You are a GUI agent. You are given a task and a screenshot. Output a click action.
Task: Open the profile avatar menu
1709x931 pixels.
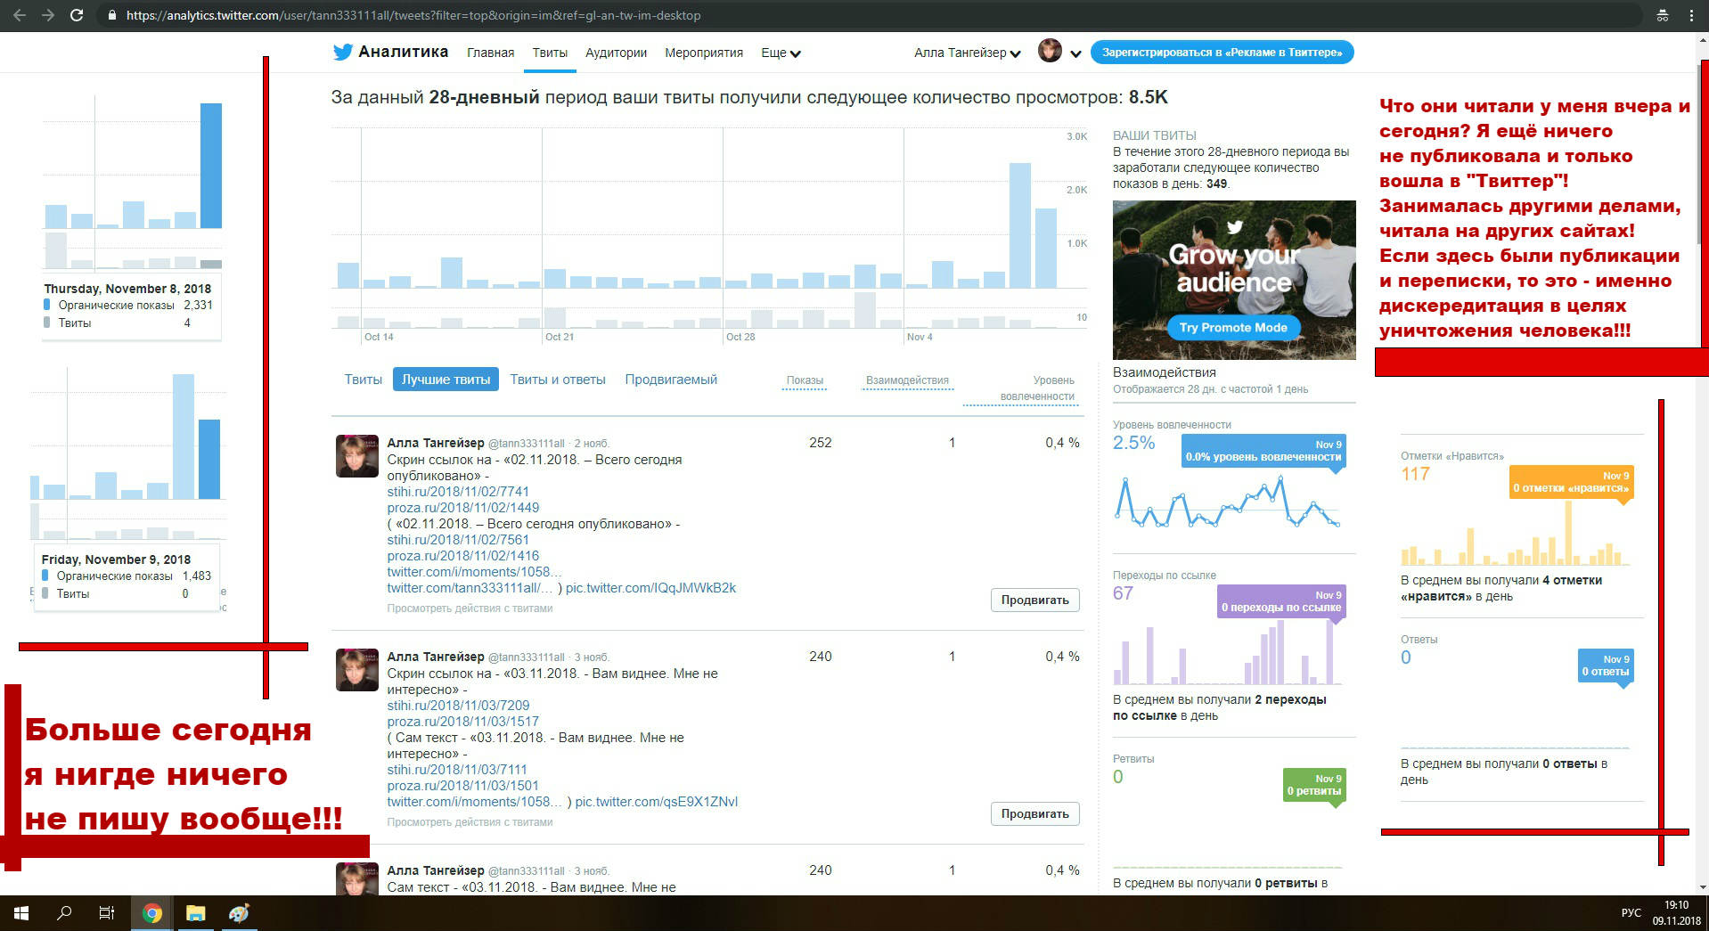1051,51
